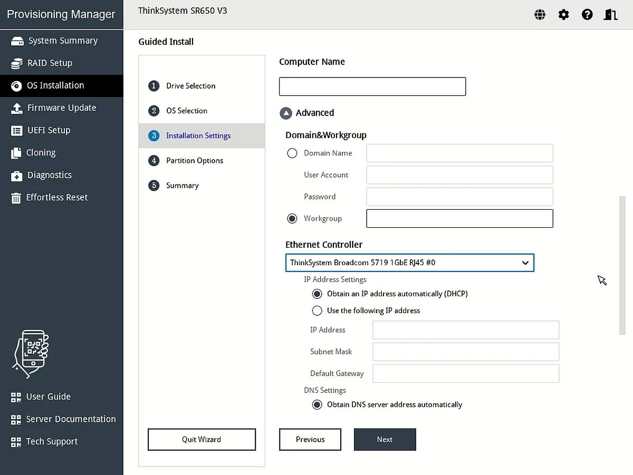Go to UEFI Setup
This screenshot has width=633, height=475.
click(62, 131)
